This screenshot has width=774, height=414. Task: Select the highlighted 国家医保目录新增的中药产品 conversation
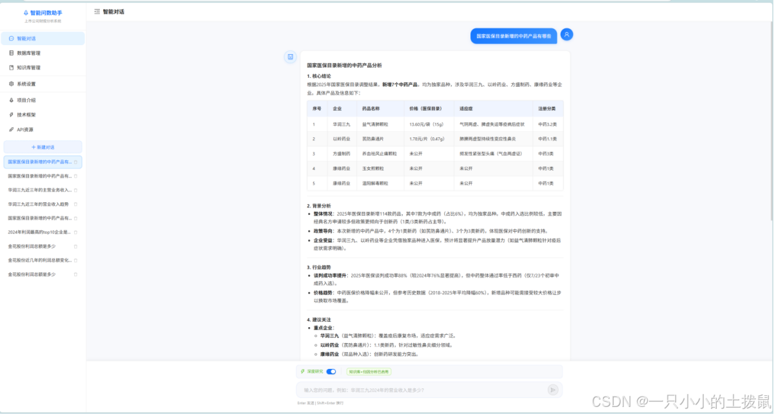point(43,162)
